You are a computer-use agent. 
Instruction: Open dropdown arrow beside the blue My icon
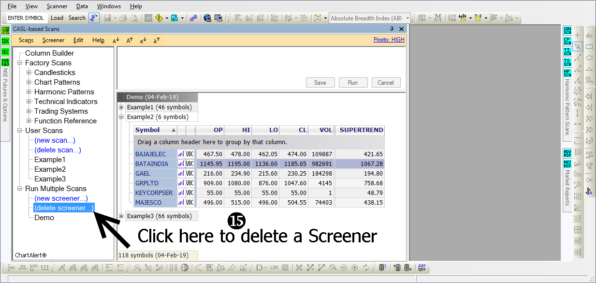182,18
